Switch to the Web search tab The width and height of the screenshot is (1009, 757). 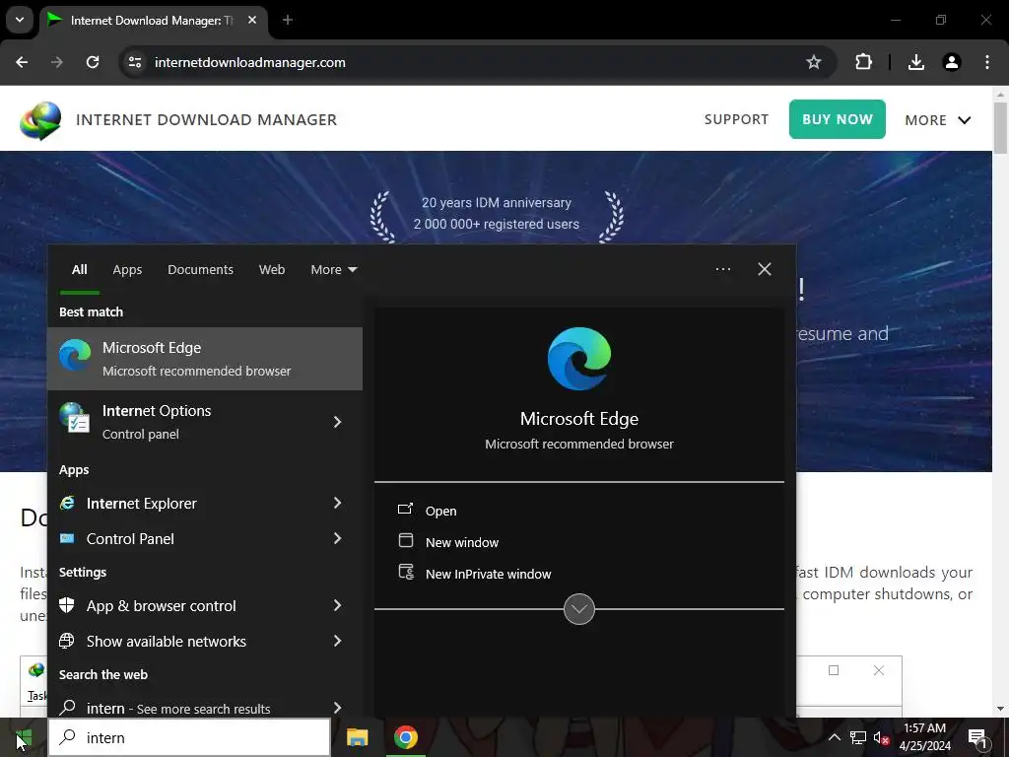pos(272,270)
